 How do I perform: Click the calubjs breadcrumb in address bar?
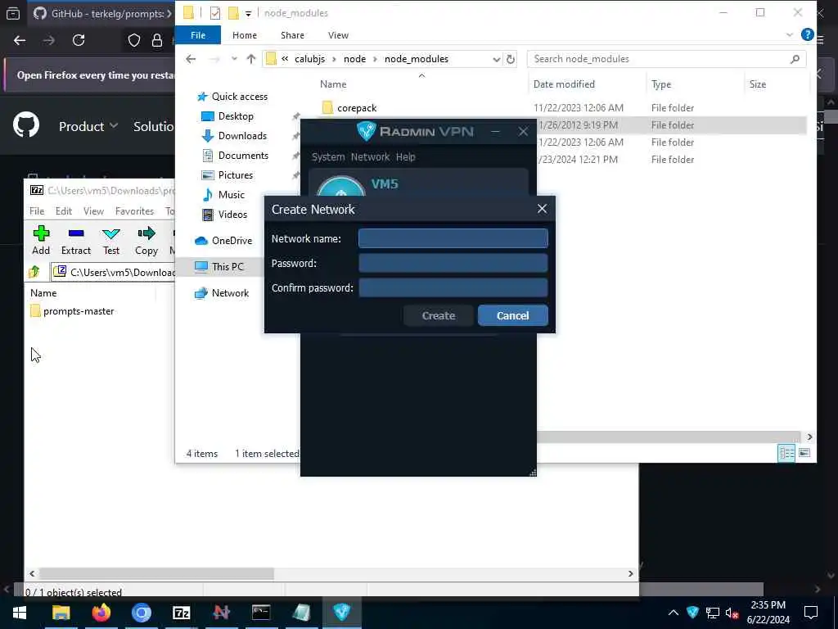coord(309,59)
